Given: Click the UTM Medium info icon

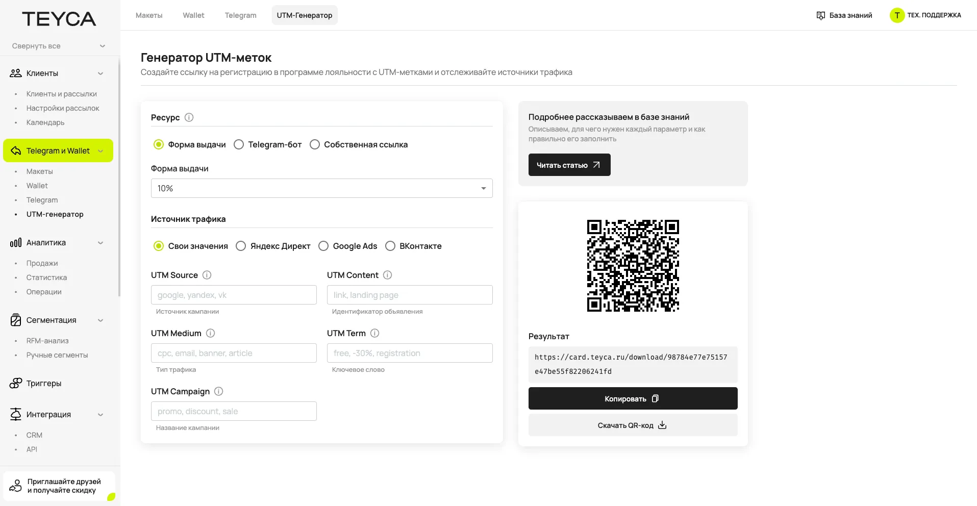Looking at the screenshot, I should click(210, 333).
